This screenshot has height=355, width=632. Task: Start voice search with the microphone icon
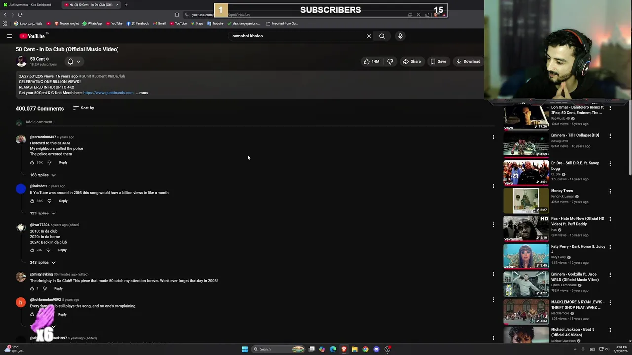400,36
